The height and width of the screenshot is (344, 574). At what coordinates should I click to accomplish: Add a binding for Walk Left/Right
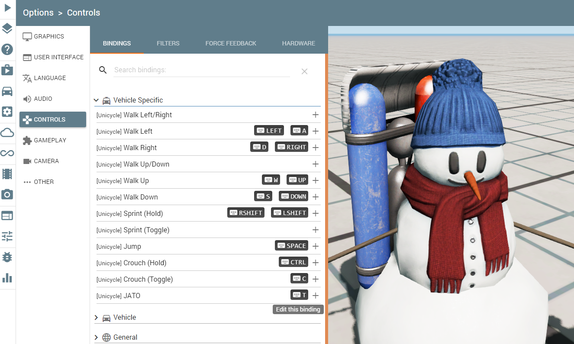click(316, 115)
